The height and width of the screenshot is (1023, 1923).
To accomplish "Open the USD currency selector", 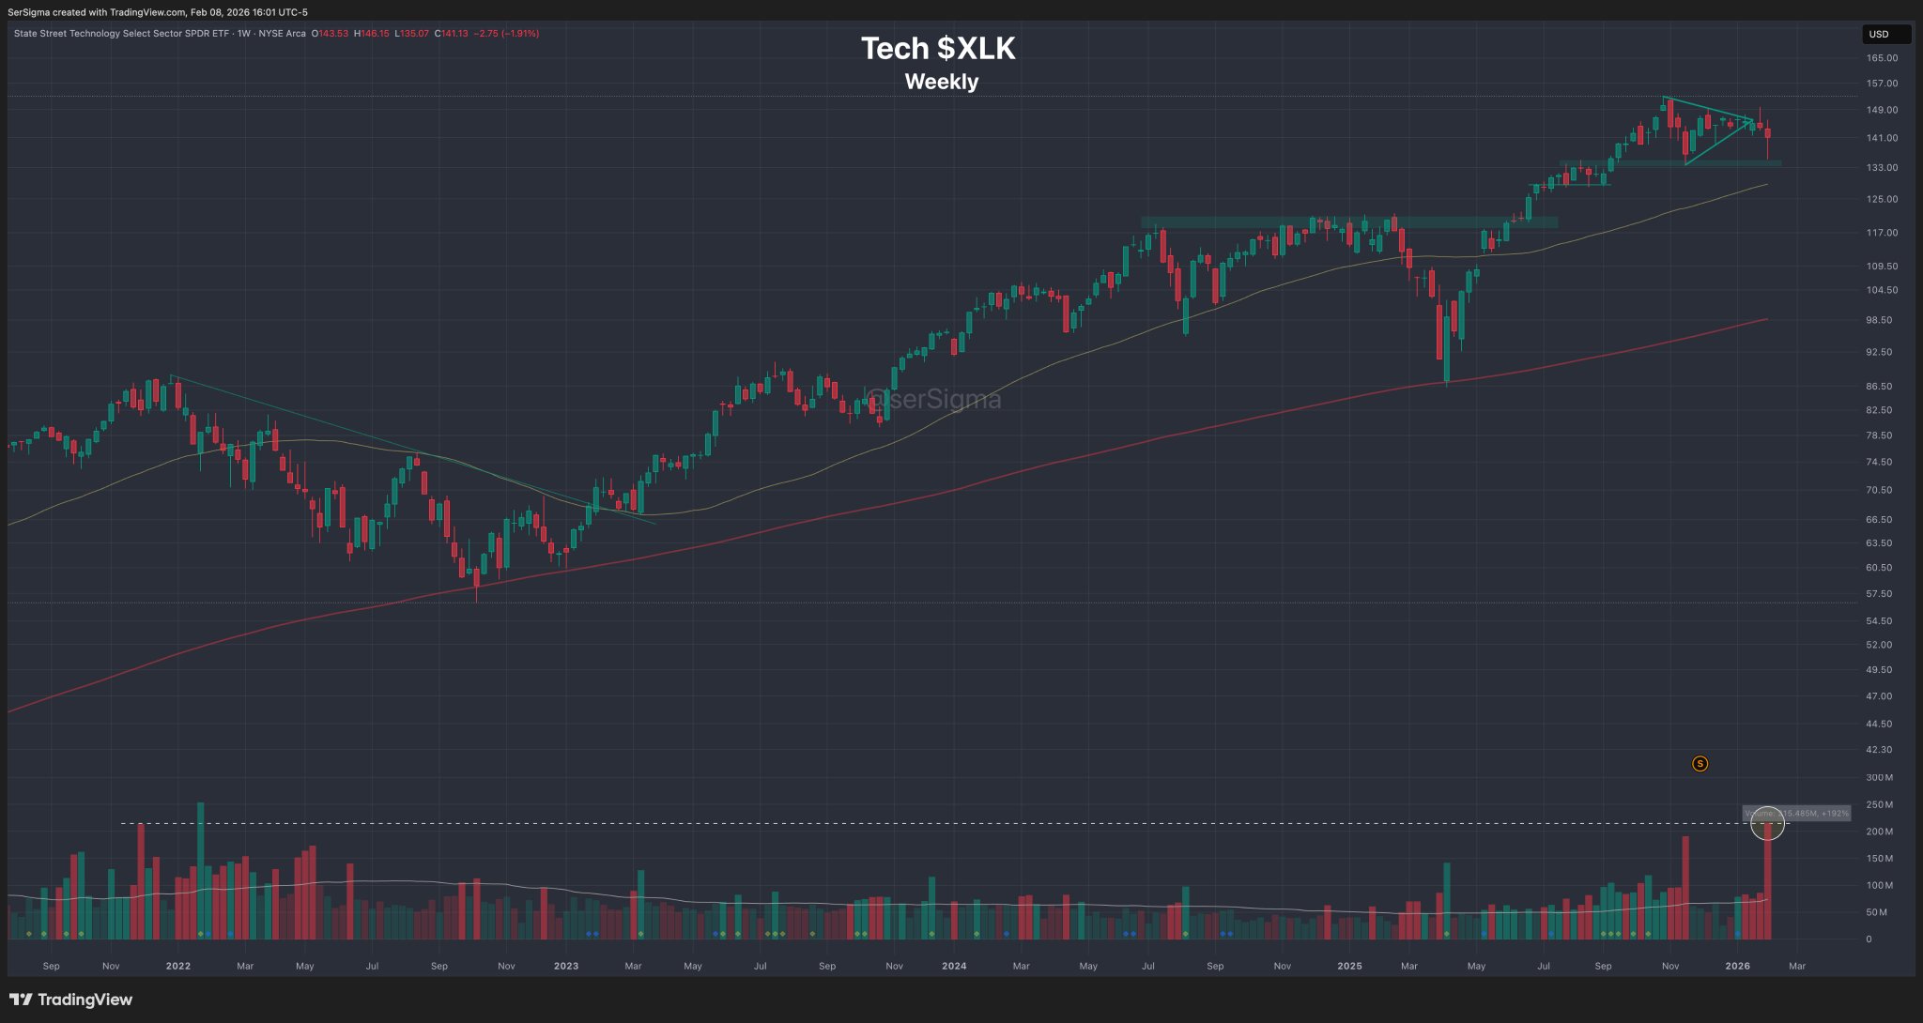I will (1885, 34).
